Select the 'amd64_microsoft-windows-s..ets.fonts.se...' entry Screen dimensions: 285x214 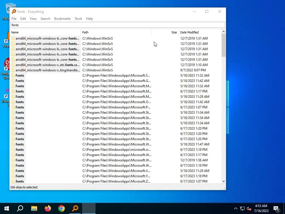pyautogui.click(x=47, y=65)
